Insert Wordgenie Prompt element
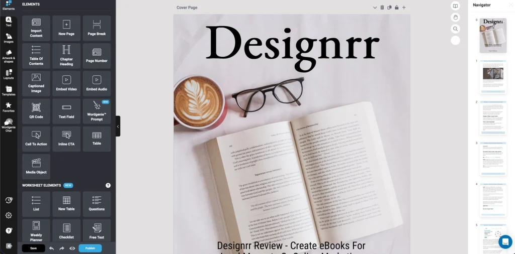Screen dimensions: 515x254 (x=97, y=111)
